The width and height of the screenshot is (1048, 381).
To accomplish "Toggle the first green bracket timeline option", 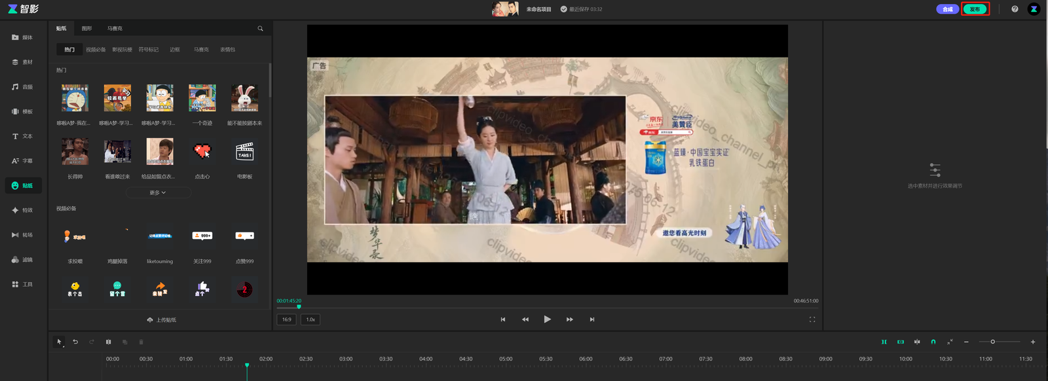I will click(884, 342).
